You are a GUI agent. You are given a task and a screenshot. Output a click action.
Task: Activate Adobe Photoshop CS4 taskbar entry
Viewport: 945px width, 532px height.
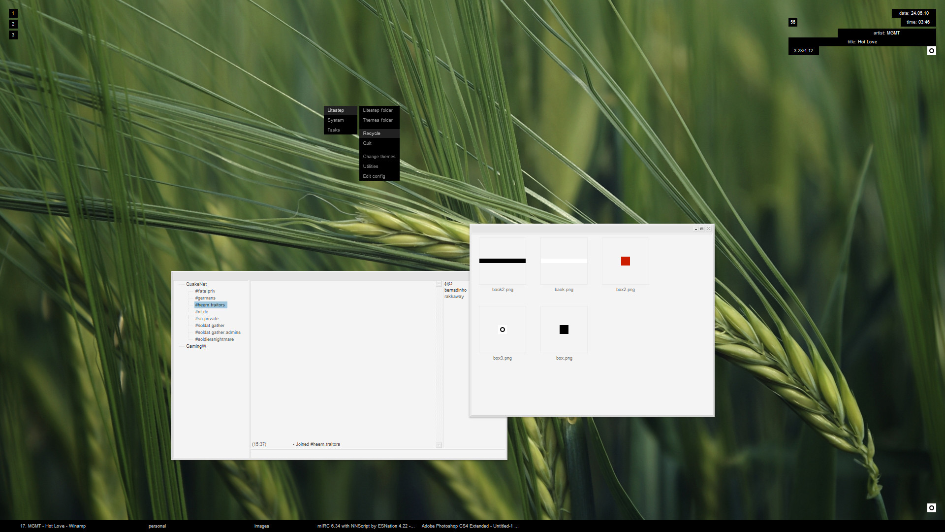pos(470,526)
